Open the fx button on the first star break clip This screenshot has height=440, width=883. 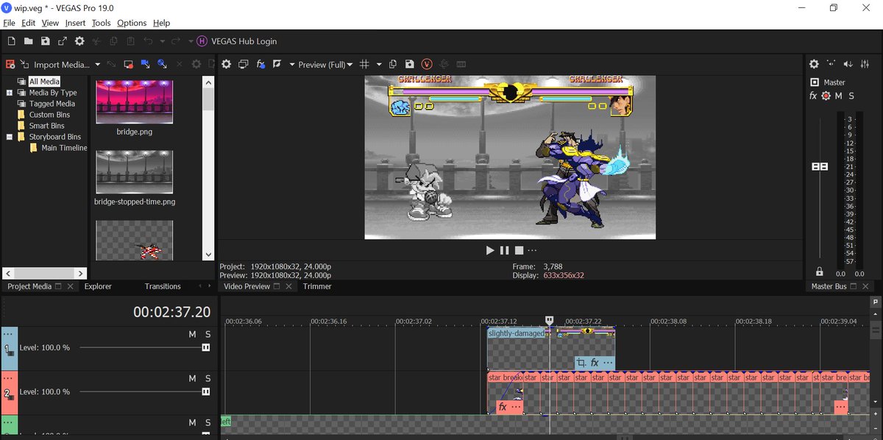pos(503,407)
